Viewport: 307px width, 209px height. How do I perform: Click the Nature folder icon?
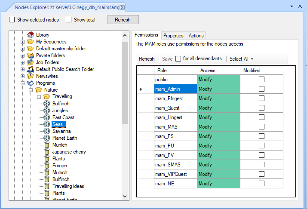(39, 90)
